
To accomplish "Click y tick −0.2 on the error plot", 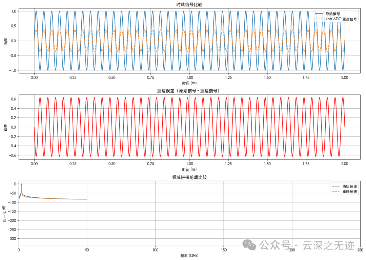I will 13,136.
